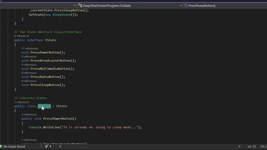This screenshot has height=150, width=267.
Task: Click the dropdown arrow left of PressPowerButton() in navigation bar
Action: [x=181, y=5]
